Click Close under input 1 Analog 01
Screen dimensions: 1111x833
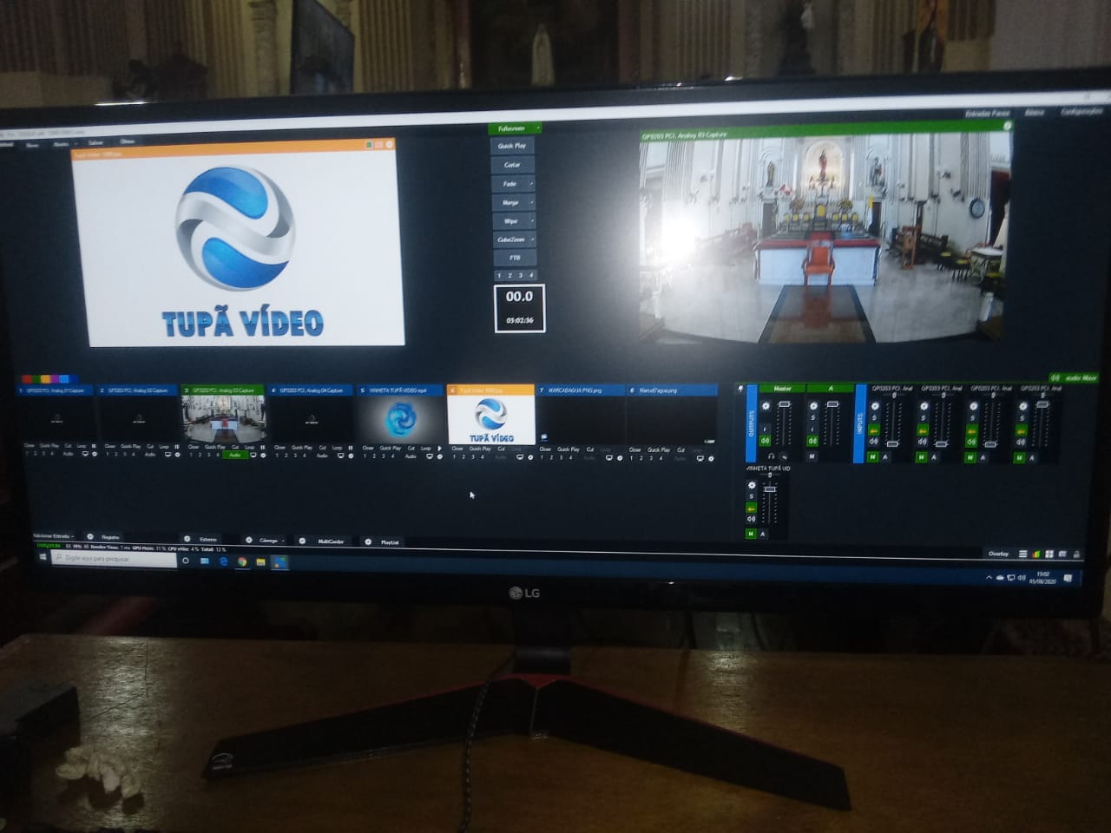click(29, 445)
